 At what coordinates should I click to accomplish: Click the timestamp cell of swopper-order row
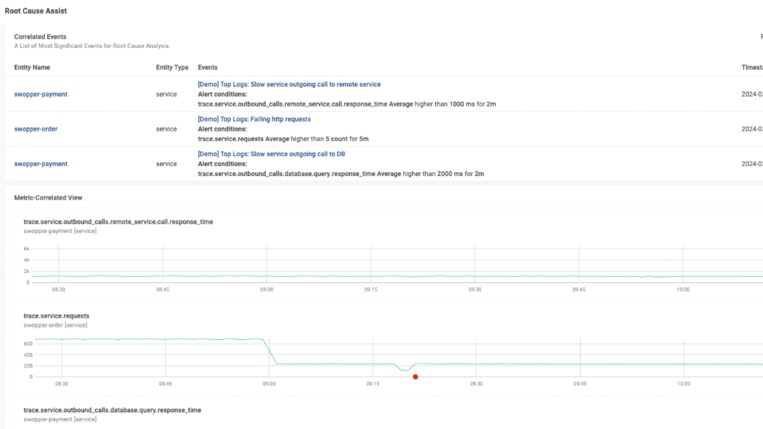[x=752, y=129]
